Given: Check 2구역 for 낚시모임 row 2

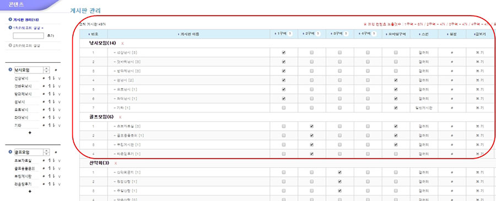Looking at the screenshot, I should [x=312, y=62].
